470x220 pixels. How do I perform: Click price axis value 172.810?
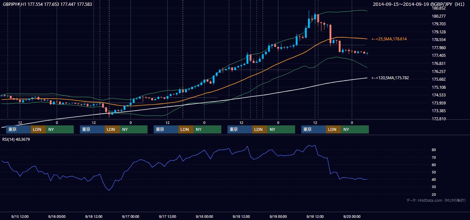click(x=439, y=119)
